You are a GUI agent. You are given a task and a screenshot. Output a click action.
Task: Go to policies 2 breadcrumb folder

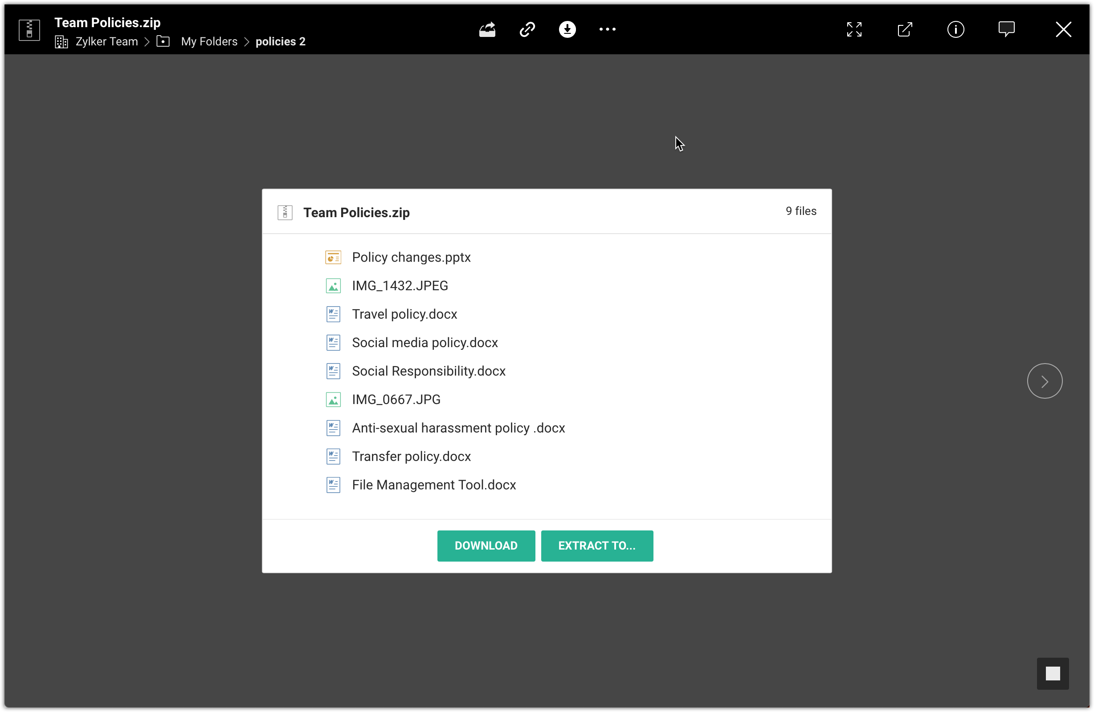click(x=280, y=41)
